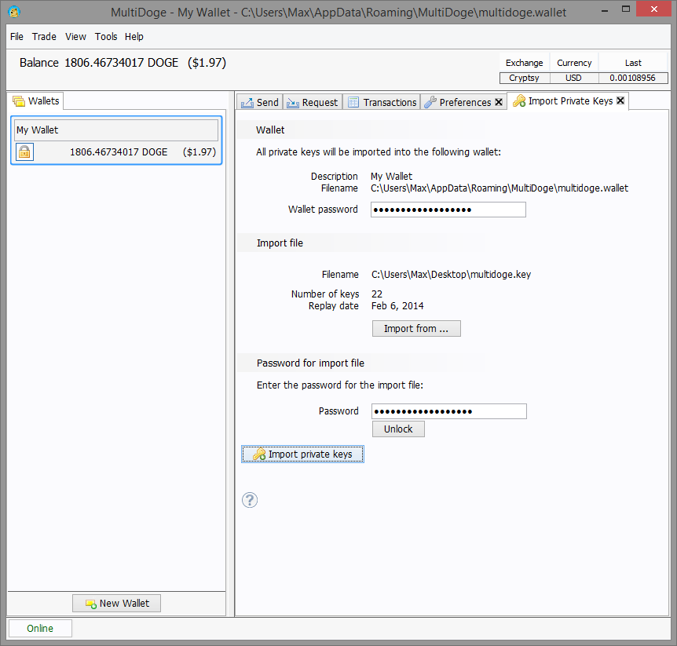677x646 pixels.
Task: Click Import private keys button
Action: tap(302, 454)
